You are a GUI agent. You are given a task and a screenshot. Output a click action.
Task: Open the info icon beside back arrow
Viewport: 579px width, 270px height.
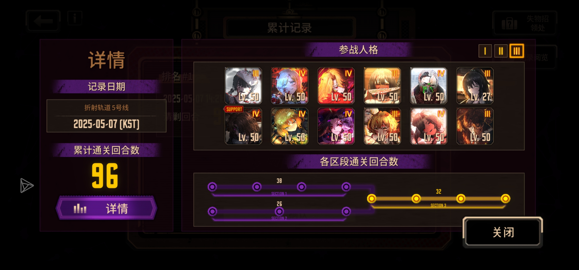pyautogui.click(x=75, y=18)
